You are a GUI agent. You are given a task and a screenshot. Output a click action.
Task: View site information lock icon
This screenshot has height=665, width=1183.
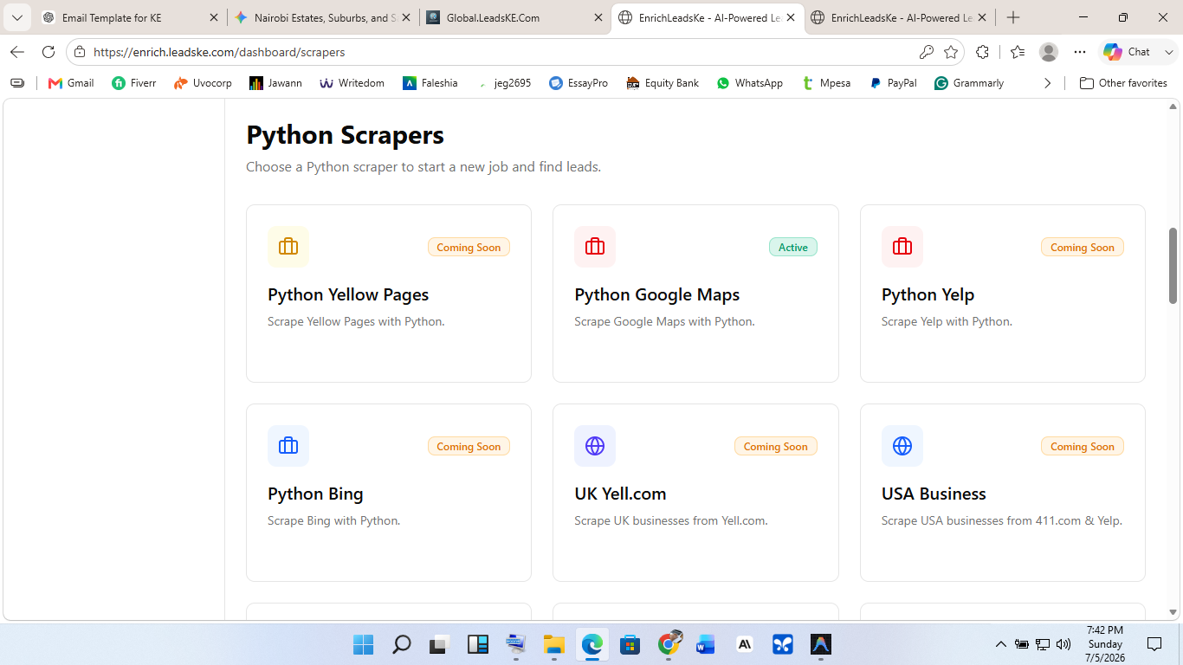tap(79, 52)
